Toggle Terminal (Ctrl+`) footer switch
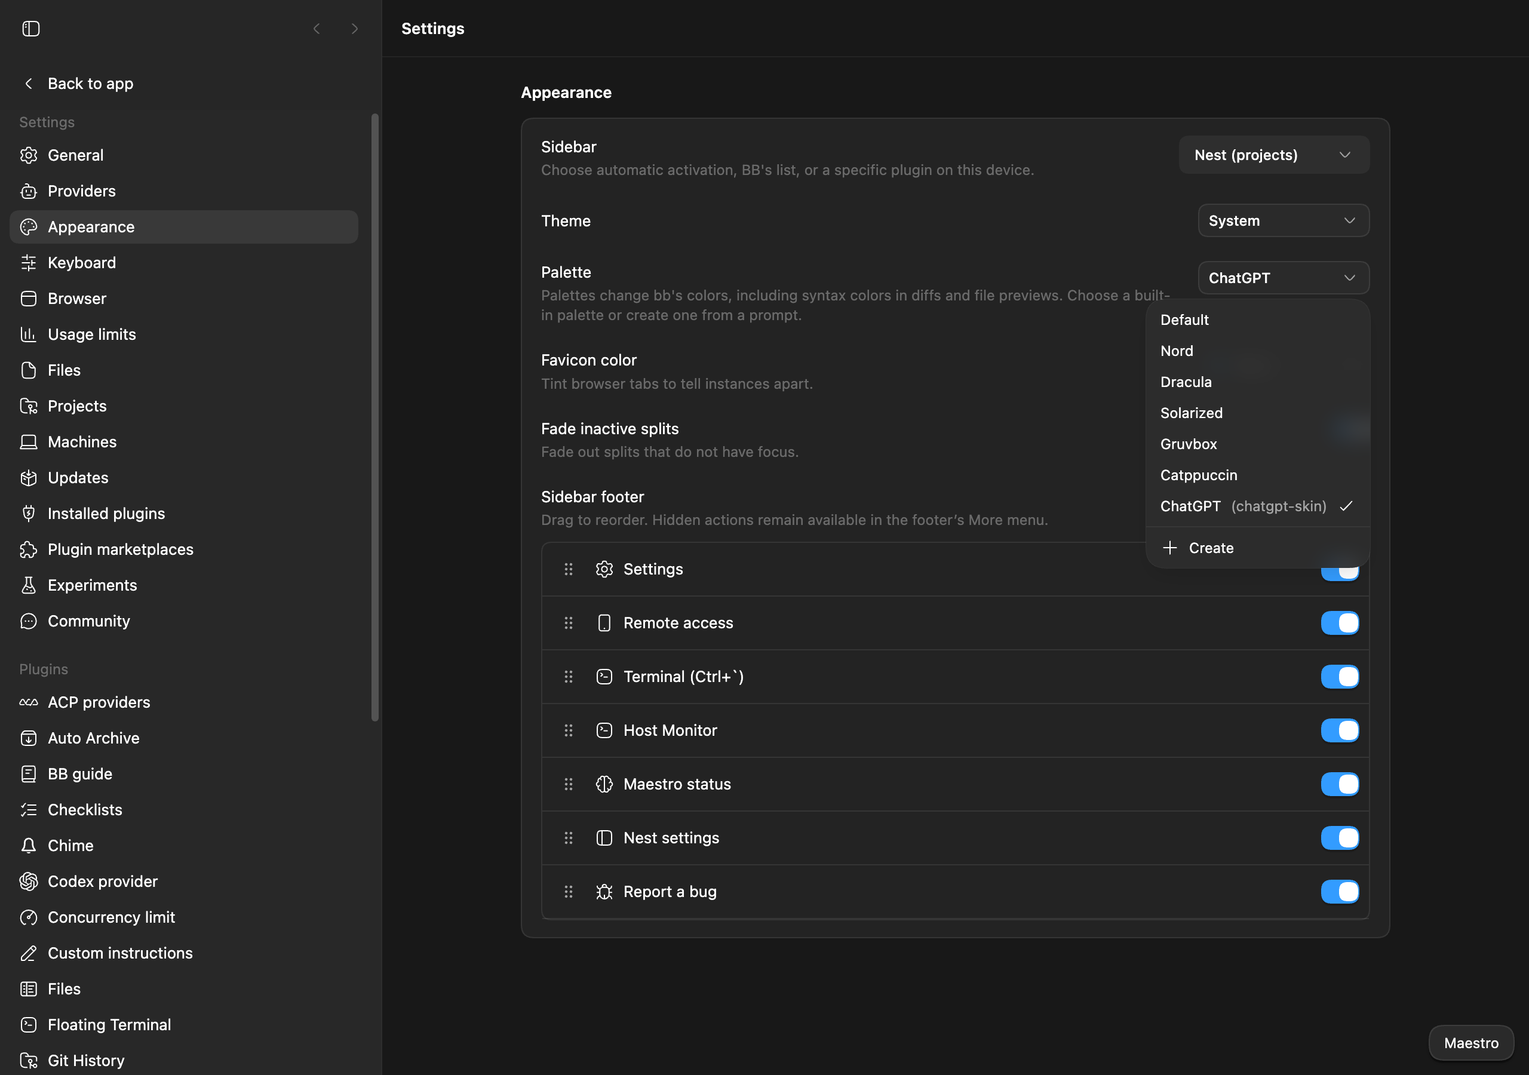 [x=1340, y=677]
